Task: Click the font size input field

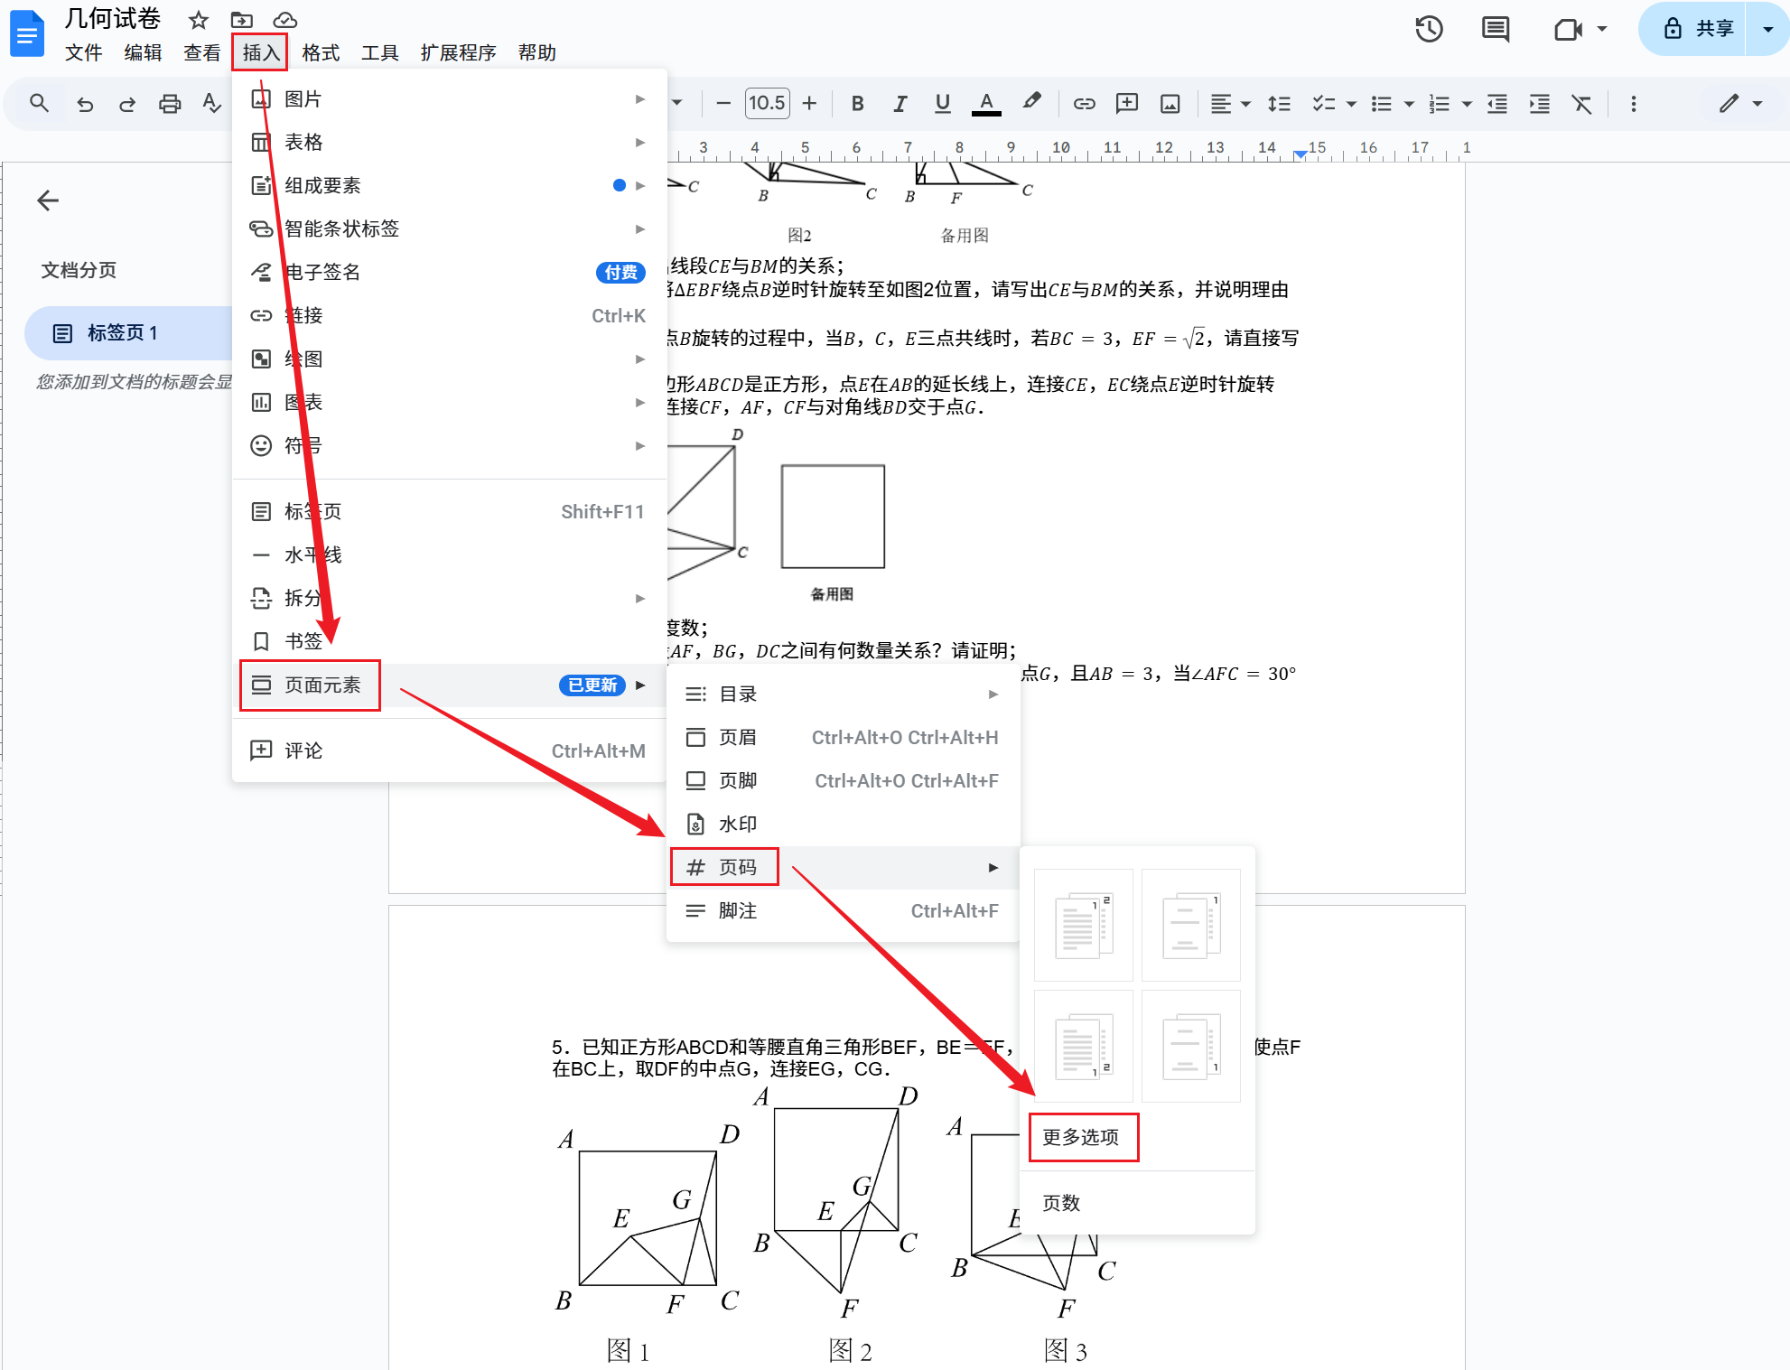Action: click(767, 103)
